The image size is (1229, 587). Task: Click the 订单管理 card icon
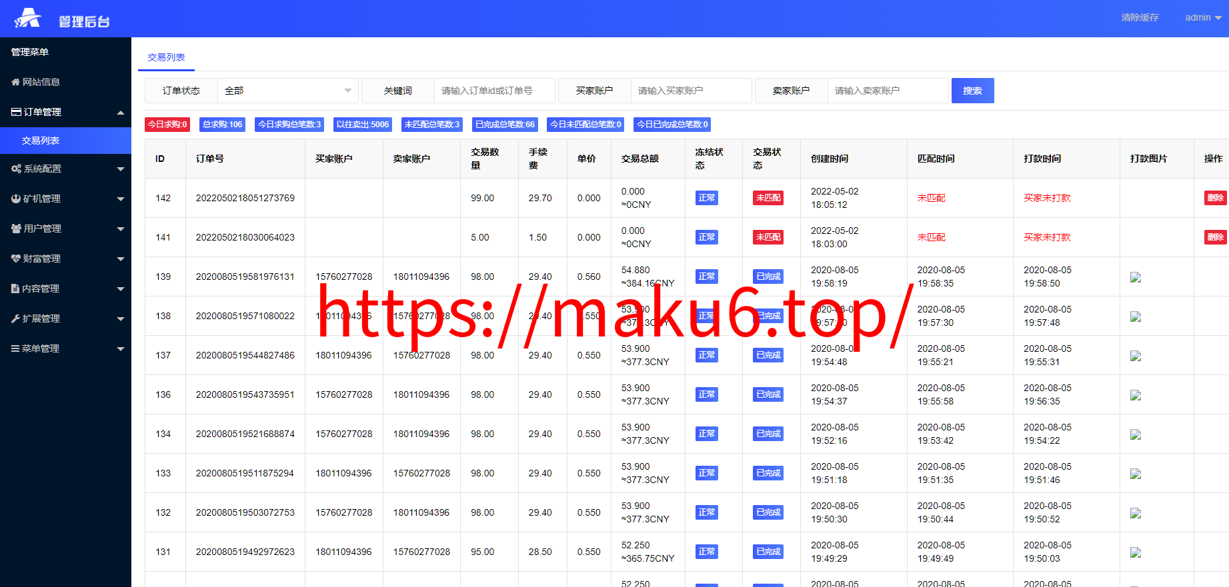[16, 112]
